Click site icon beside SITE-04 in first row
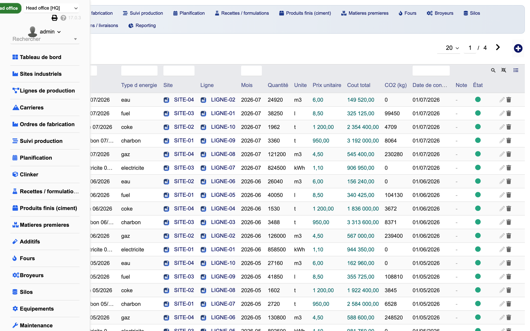 click(x=166, y=100)
